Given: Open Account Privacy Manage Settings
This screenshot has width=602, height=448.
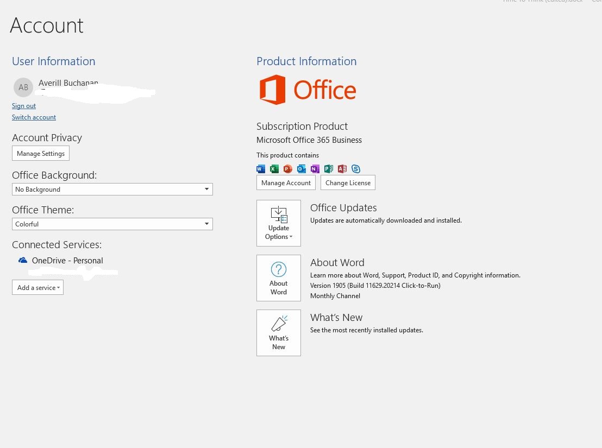Looking at the screenshot, I should 41,154.
